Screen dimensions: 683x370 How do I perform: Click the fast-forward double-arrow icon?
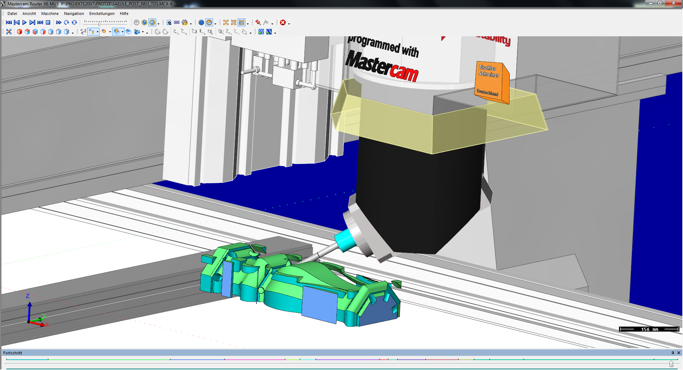[x=59, y=22]
